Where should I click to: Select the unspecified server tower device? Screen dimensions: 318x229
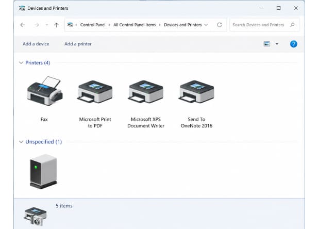point(43,172)
